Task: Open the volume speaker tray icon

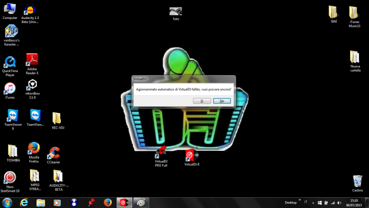Action: pyautogui.click(x=339, y=203)
